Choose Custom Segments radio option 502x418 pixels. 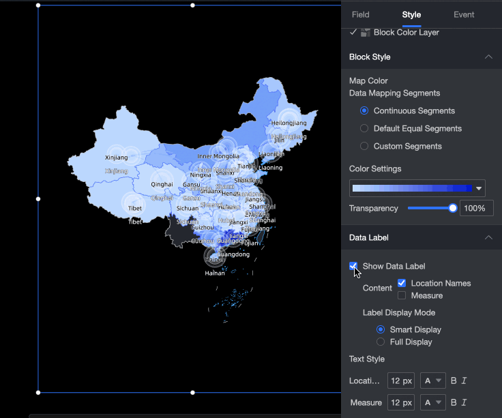pos(364,147)
